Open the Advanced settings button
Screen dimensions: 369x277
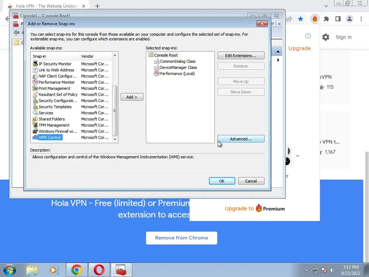coord(241,139)
